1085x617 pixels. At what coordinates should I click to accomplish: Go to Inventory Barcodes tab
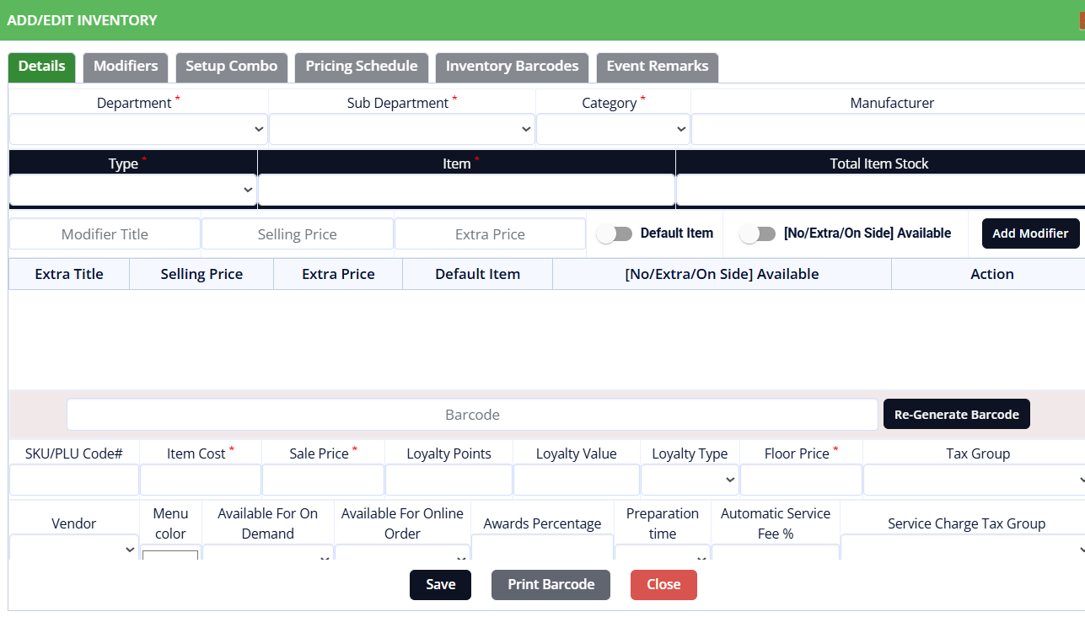coord(512,67)
